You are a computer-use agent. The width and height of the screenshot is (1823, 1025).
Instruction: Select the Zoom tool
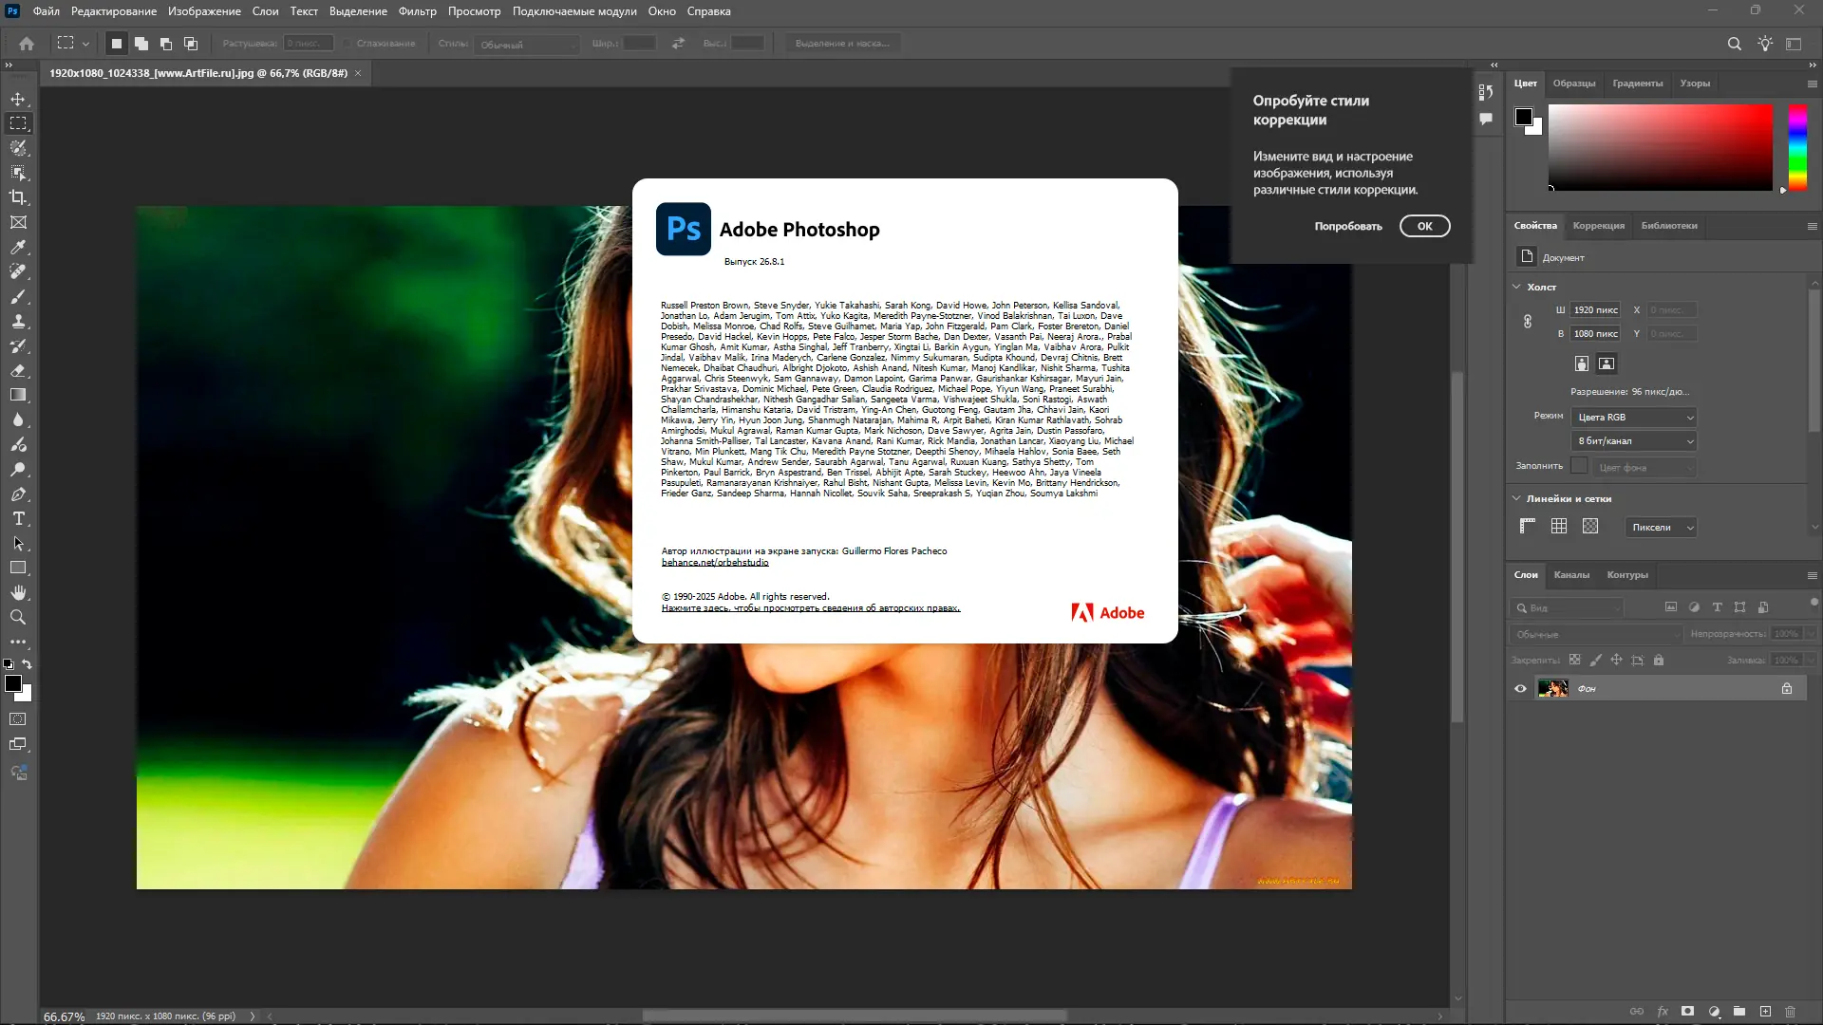[x=18, y=617]
